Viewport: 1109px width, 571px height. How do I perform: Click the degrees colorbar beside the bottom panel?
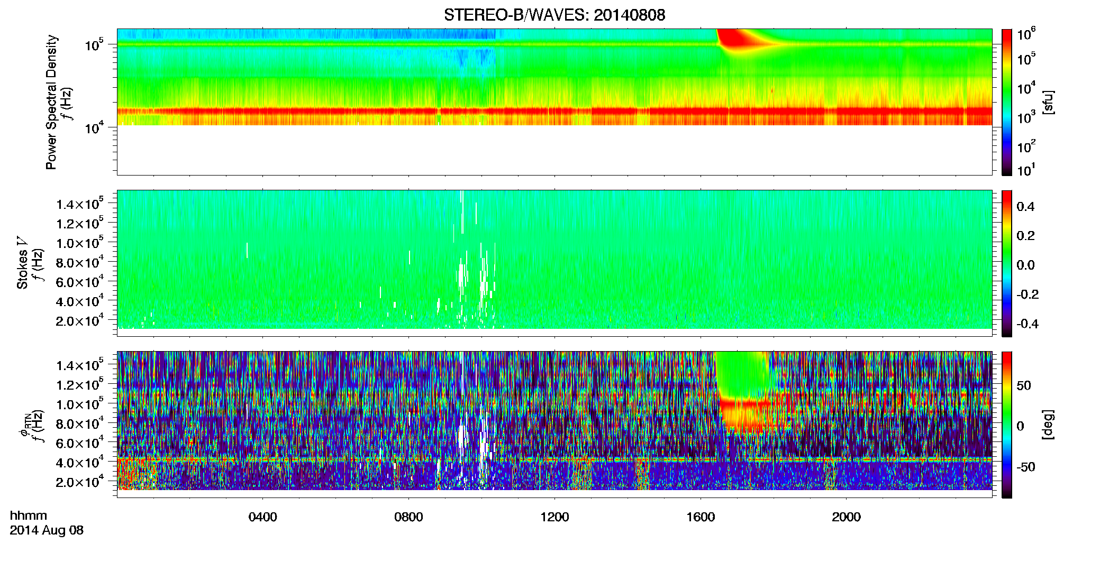point(1007,425)
